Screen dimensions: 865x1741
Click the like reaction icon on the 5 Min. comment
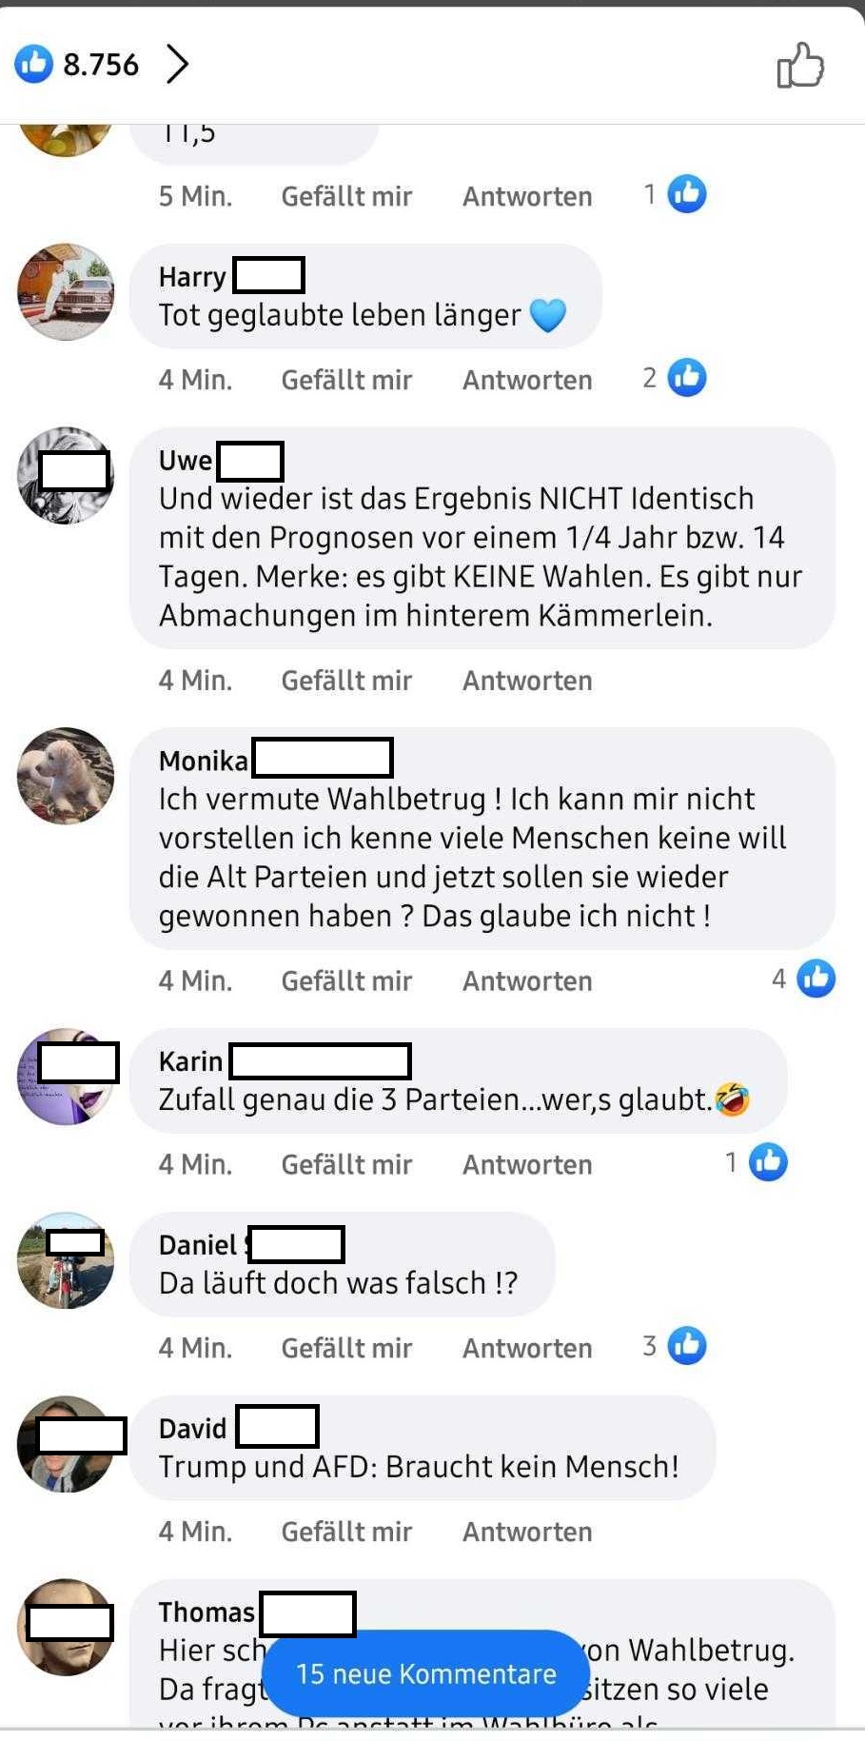tap(687, 194)
